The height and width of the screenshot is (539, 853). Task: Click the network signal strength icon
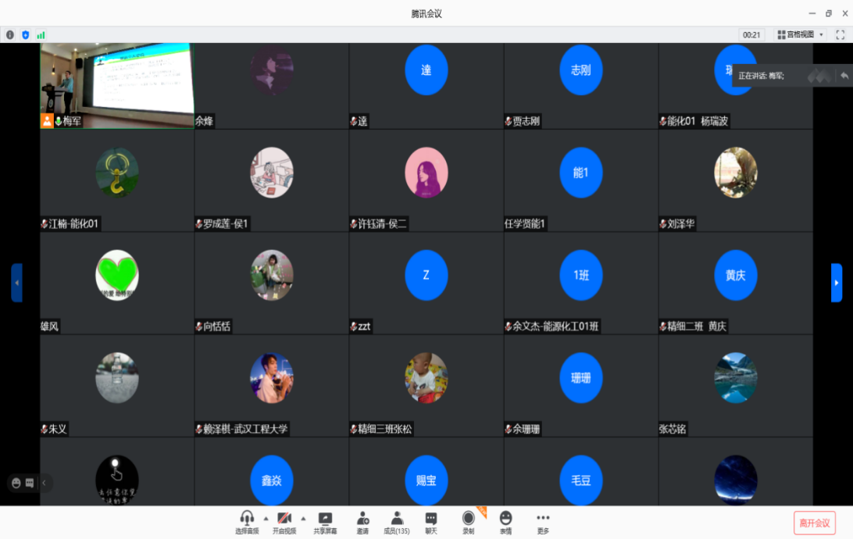pos(41,34)
